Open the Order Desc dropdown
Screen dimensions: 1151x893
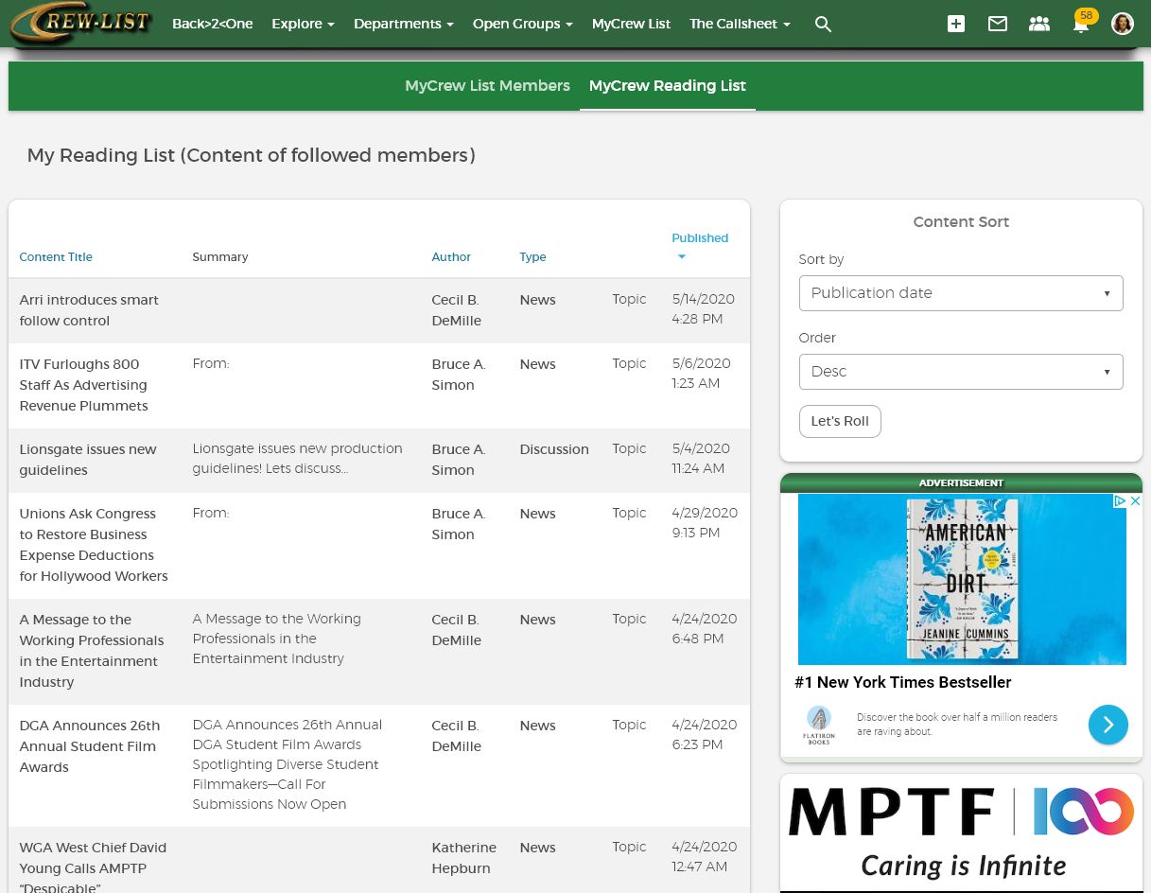tap(961, 372)
